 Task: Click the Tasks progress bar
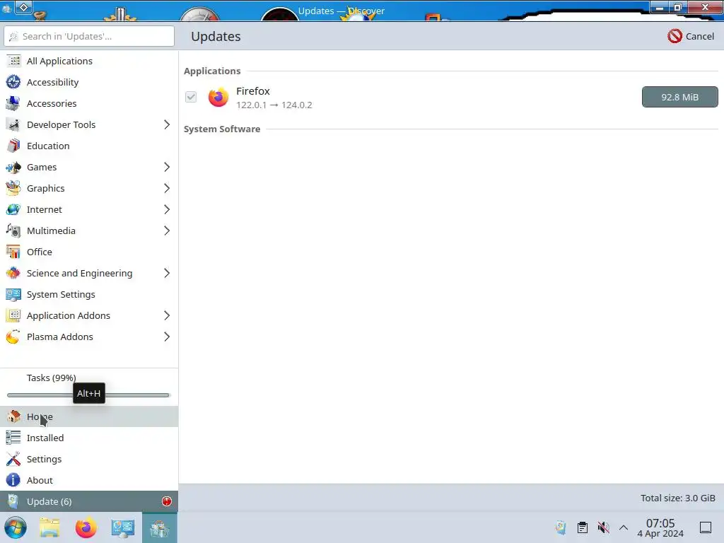(x=88, y=395)
